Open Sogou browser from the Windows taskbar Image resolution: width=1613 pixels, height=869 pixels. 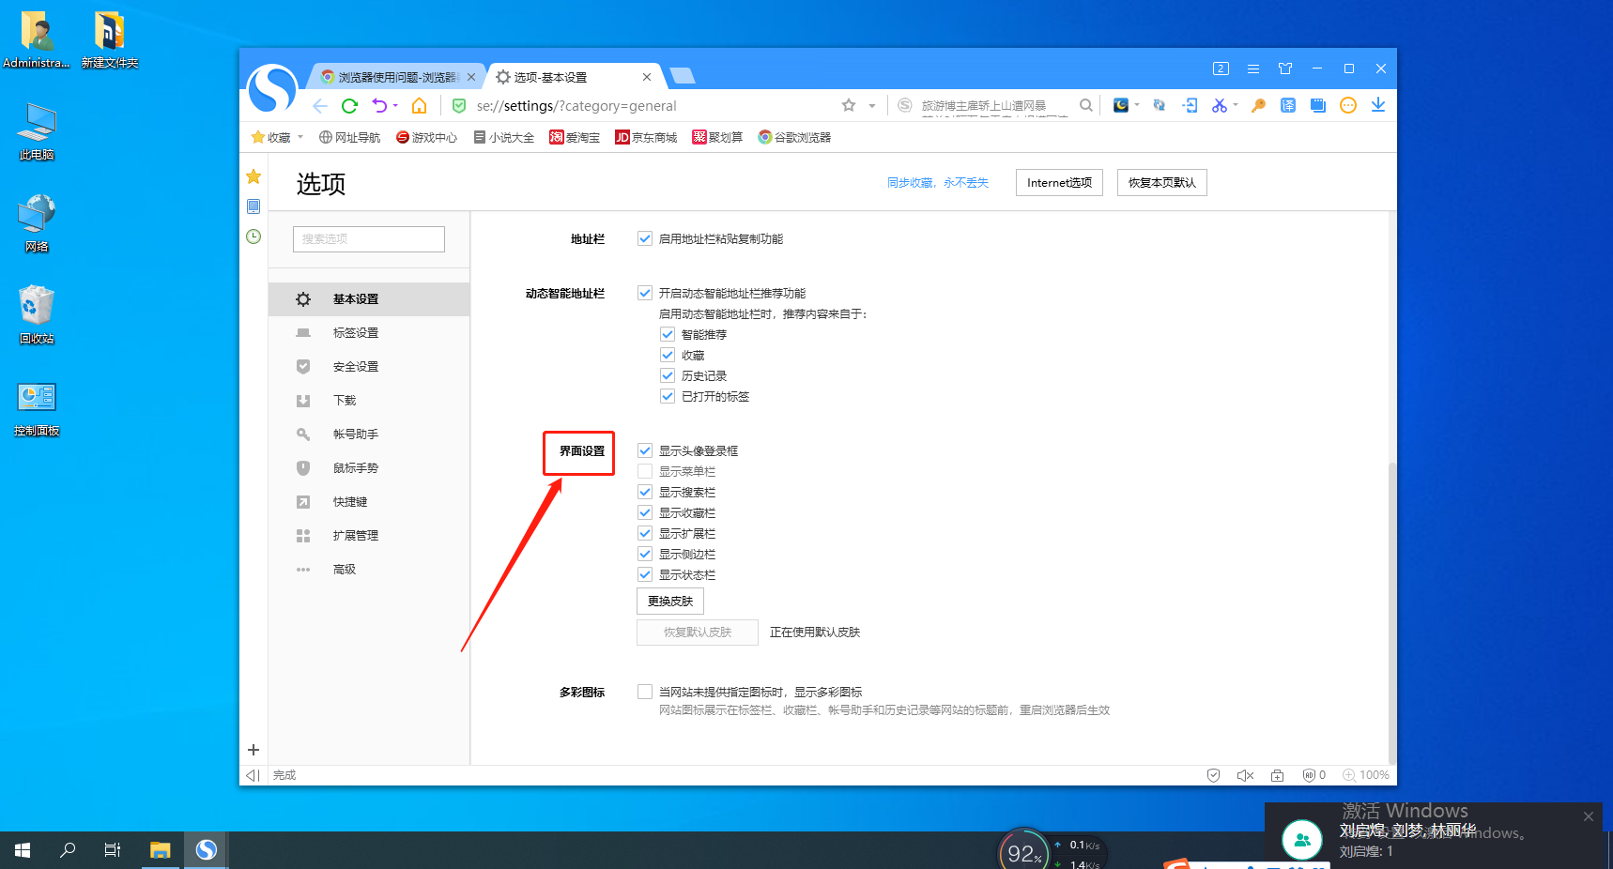(206, 850)
